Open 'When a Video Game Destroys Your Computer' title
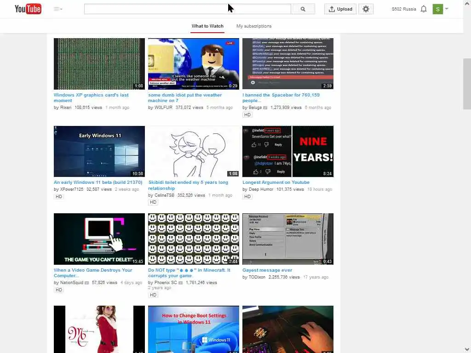 pyautogui.click(x=93, y=273)
